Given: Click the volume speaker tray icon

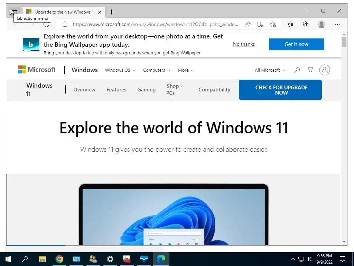Looking at the screenshot, I should [309, 259].
